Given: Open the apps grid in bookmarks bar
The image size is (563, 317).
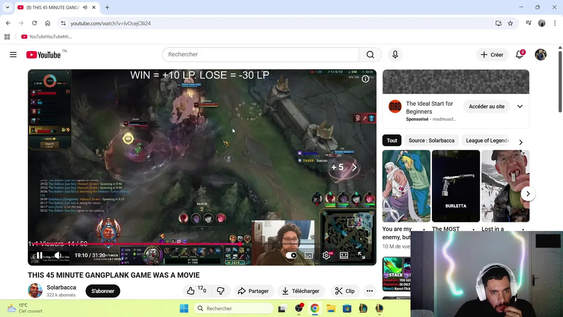Looking at the screenshot, I should (x=7, y=37).
